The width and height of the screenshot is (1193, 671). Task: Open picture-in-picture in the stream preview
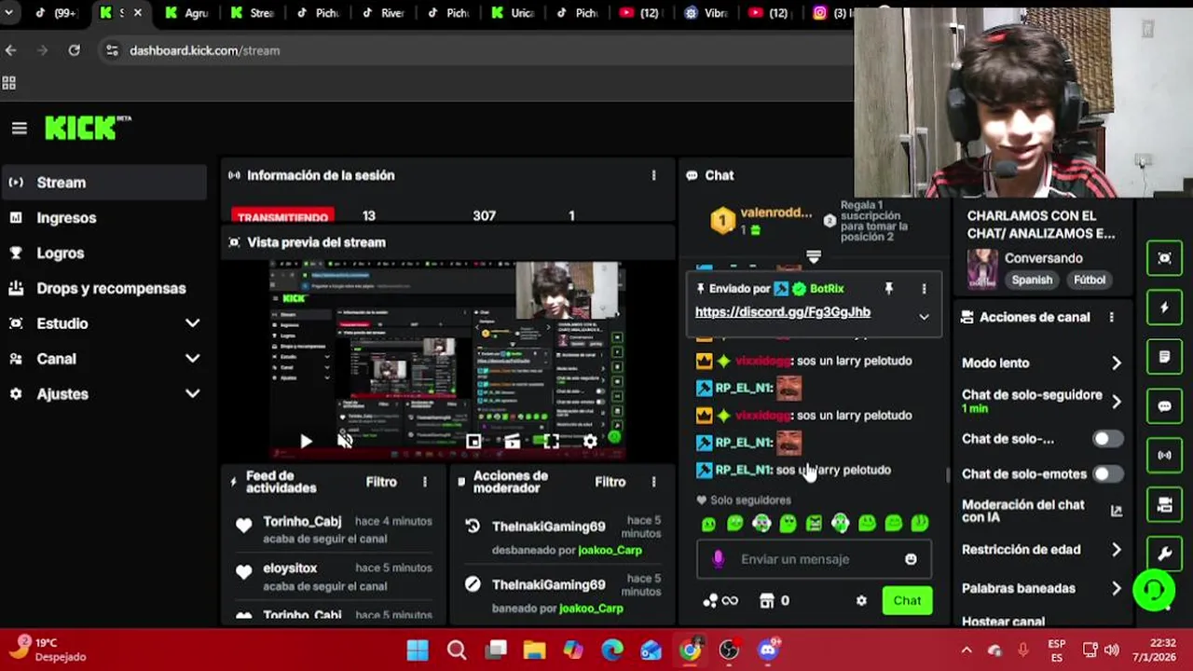(473, 441)
